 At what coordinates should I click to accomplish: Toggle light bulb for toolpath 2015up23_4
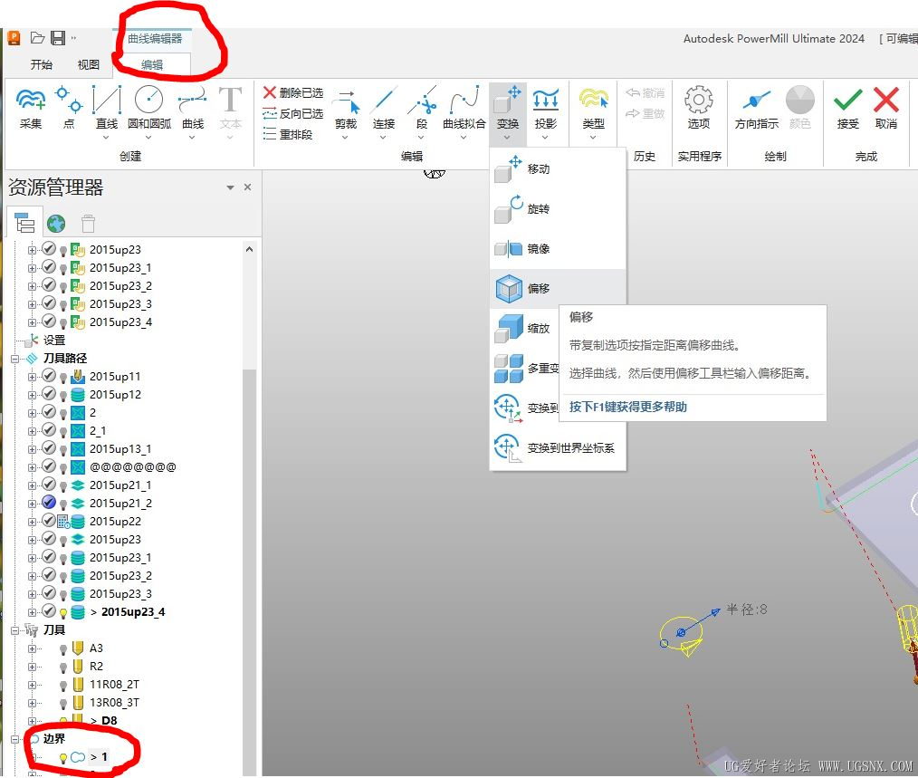63,613
